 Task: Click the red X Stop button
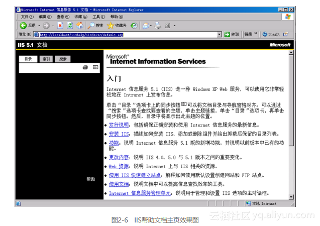(60, 26)
